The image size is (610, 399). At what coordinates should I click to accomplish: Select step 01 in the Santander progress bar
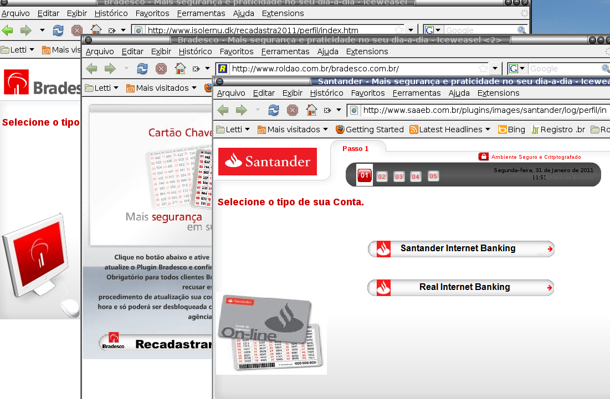365,175
